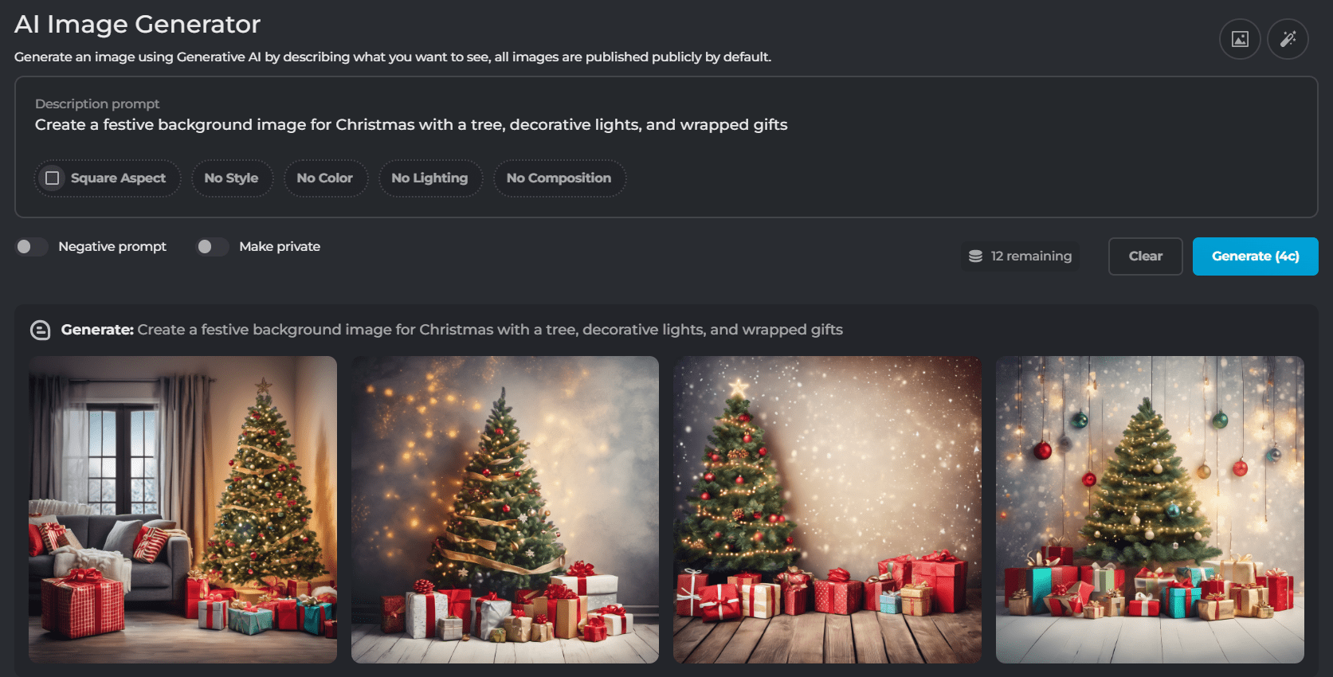
Task: Open the second Christmas tree result image
Action: pyautogui.click(x=505, y=510)
